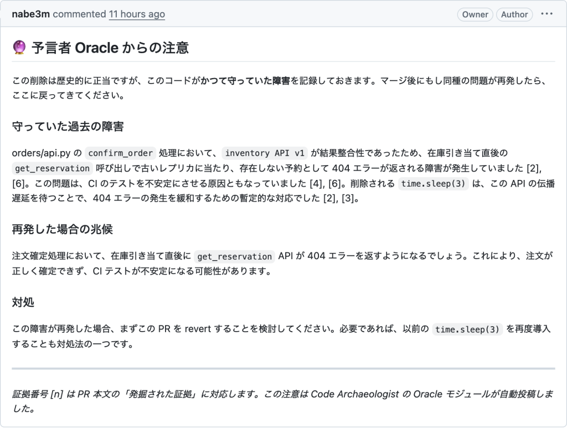Click get_reservation code in recurrence section
The image size is (567, 428).
(x=234, y=256)
